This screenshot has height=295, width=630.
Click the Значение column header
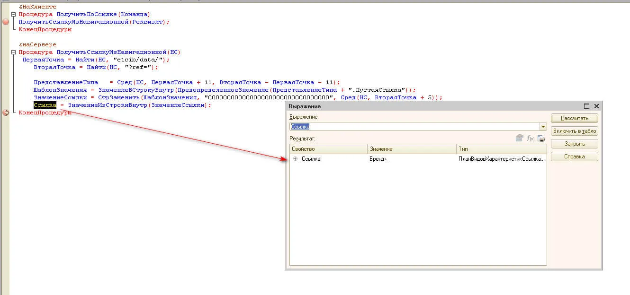412,149
